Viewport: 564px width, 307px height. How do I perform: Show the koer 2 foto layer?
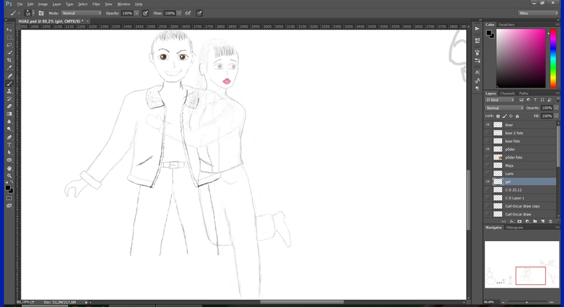(488, 133)
